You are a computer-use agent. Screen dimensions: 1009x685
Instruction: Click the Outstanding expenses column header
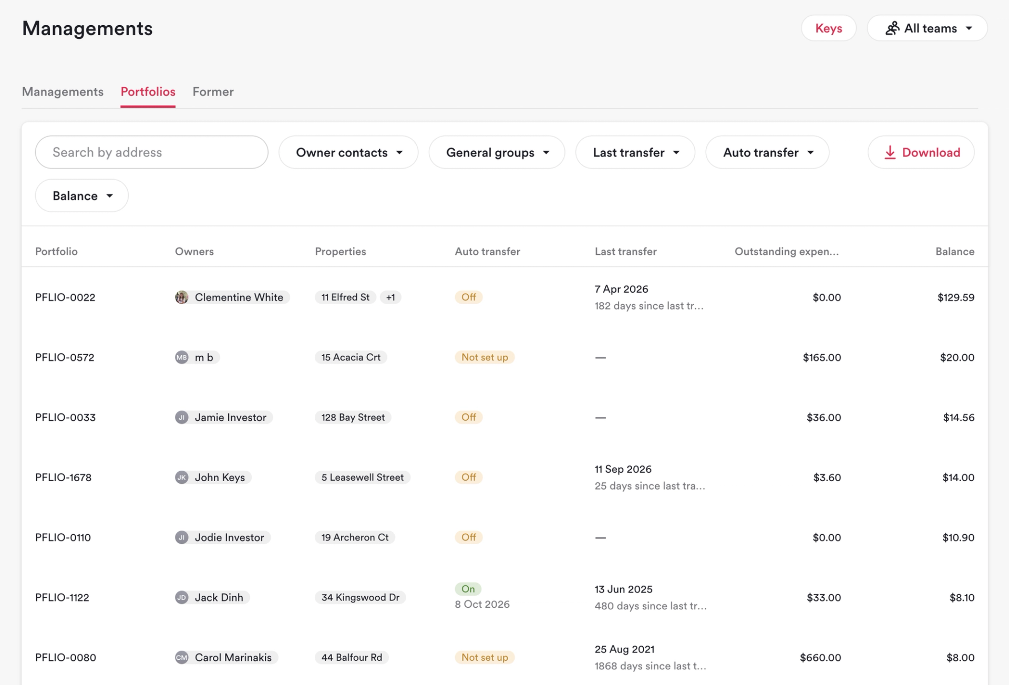pos(787,251)
